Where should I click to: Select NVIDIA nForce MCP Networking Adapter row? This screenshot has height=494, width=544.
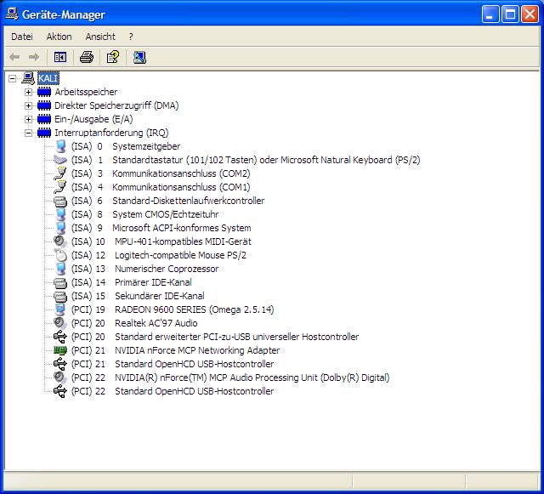[x=176, y=350]
